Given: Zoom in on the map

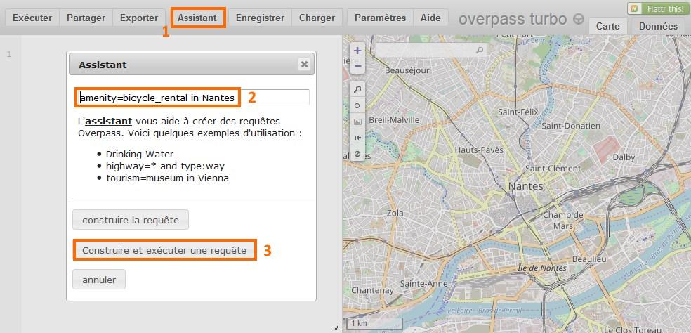Looking at the screenshot, I should 357,51.
